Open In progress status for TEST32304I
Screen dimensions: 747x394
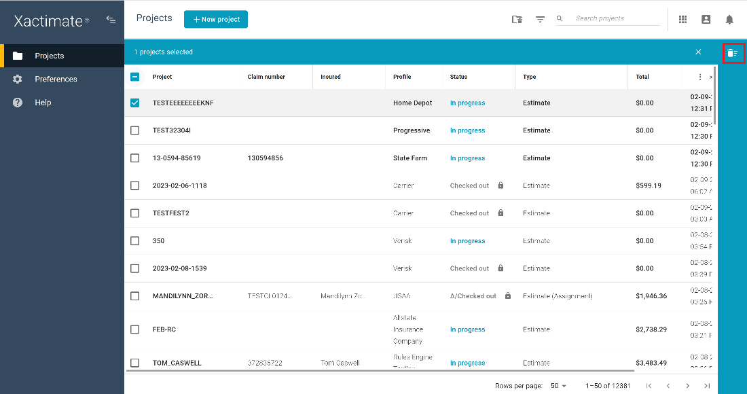tap(467, 130)
